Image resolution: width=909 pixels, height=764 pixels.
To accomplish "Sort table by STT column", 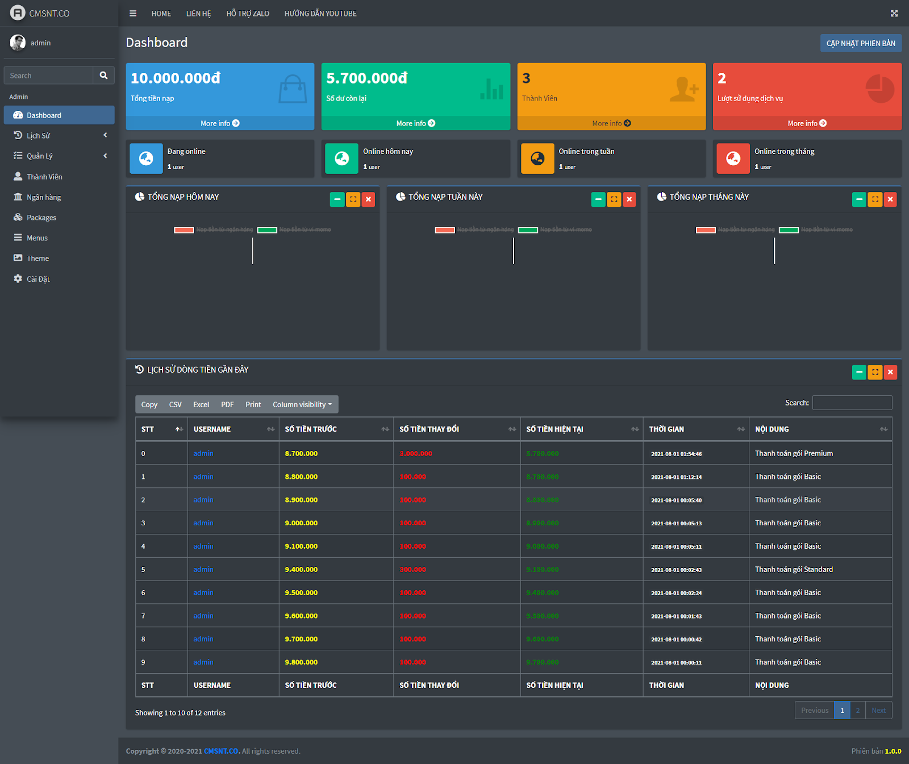I will [161, 429].
